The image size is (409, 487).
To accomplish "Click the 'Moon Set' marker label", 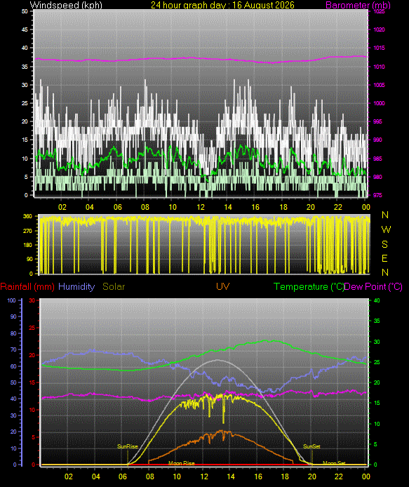I will [x=334, y=463].
